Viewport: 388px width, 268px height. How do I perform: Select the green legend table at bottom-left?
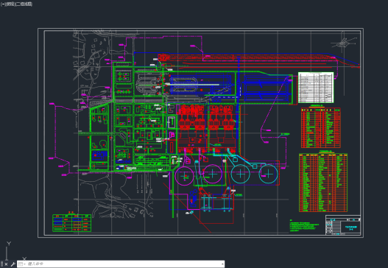click(71, 223)
